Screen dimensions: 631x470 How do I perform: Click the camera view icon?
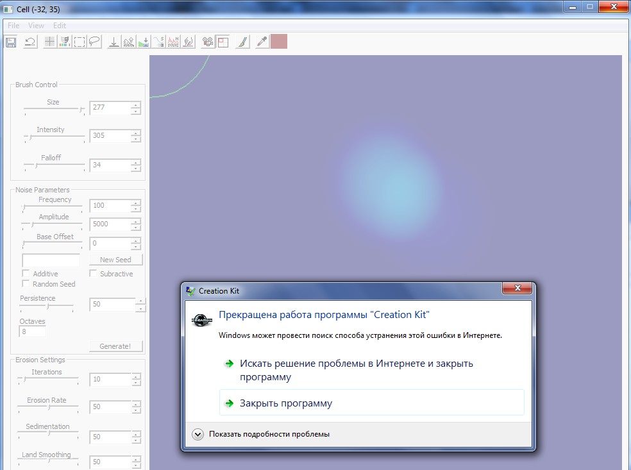tap(208, 42)
